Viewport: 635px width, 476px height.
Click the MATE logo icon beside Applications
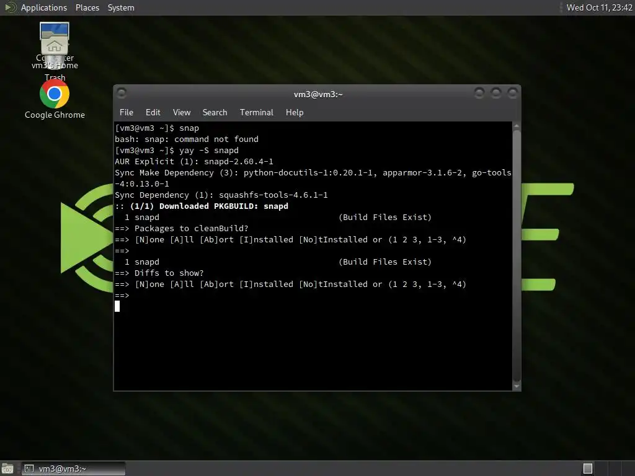10,7
